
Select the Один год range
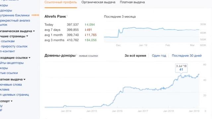point(159,56)
